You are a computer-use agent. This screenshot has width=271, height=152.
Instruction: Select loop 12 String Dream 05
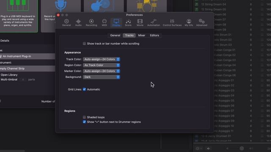pyautogui.click(x=213, y=9)
